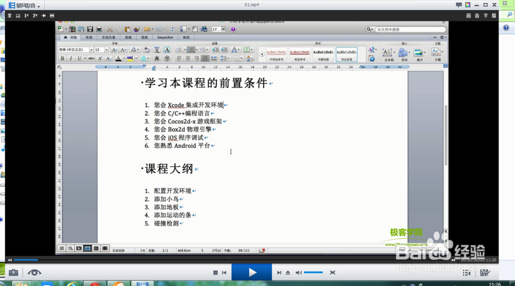Click the Distributed alignment icon
This screenshot has width=515, height=286.
point(214,58)
